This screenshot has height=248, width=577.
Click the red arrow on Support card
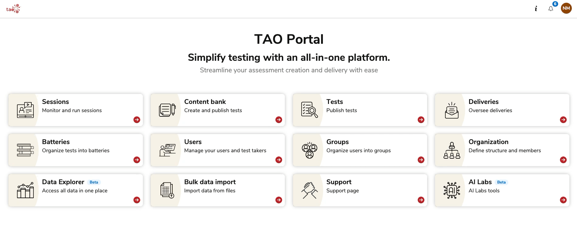421,200
